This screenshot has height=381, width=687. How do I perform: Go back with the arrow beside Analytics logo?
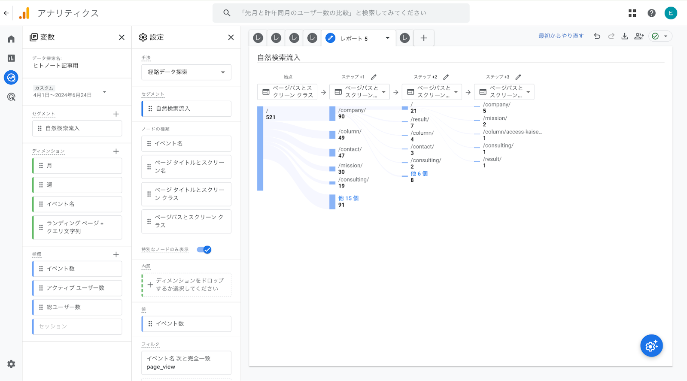(6, 13)
